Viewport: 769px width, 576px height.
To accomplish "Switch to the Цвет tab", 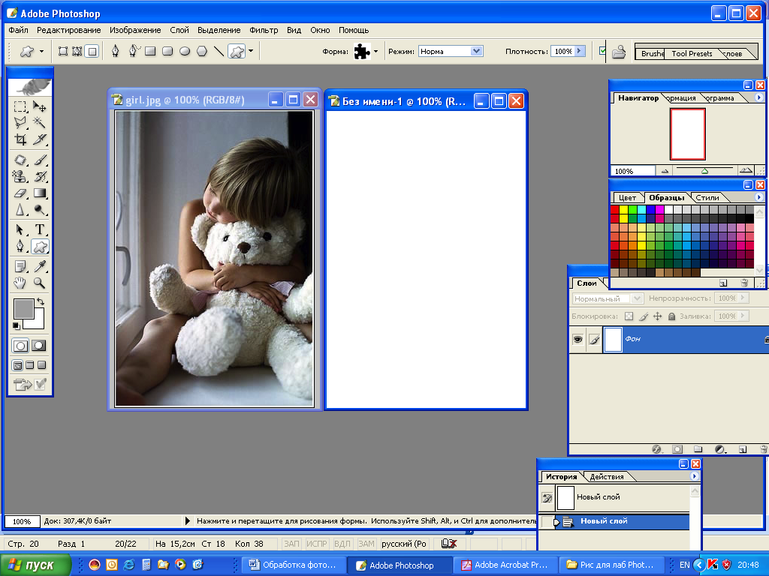I will [x=627, y=197].
